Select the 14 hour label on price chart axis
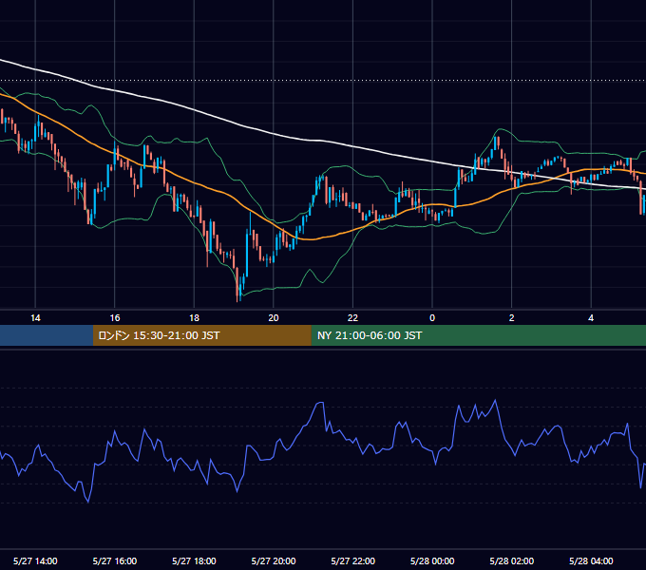This screenshot has height=570, width=646. click(x=35, y=318)
